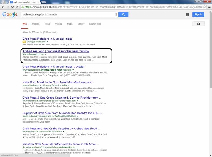Click the May 15, 2014 date text
The width and height of the screenshot is (212, 157).
click(x=29, y=119)
